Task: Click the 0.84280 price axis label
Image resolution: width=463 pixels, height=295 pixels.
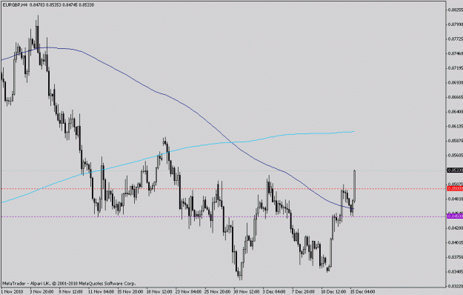Action: tap(456, 228)
